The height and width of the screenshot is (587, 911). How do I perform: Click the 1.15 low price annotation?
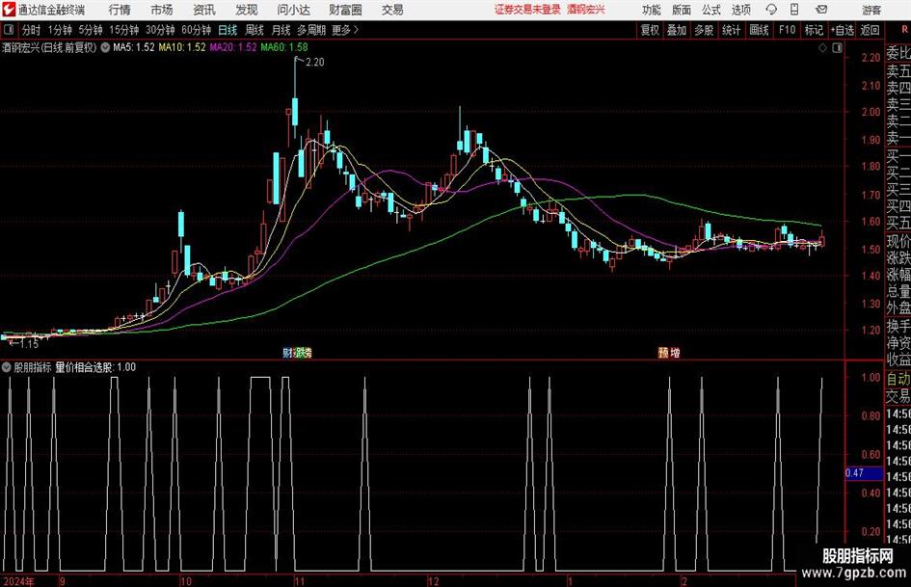[29, 344]
